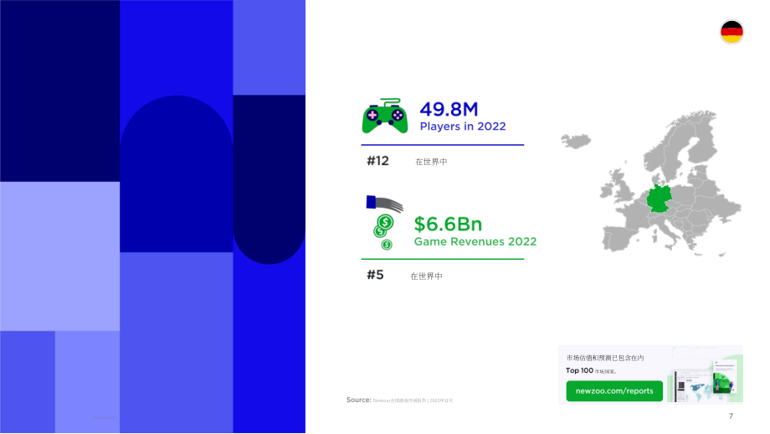Screen dimensions: 770x434
Task: Click the $6.6Bn revenue figure
Action: [x=448, y=225]
